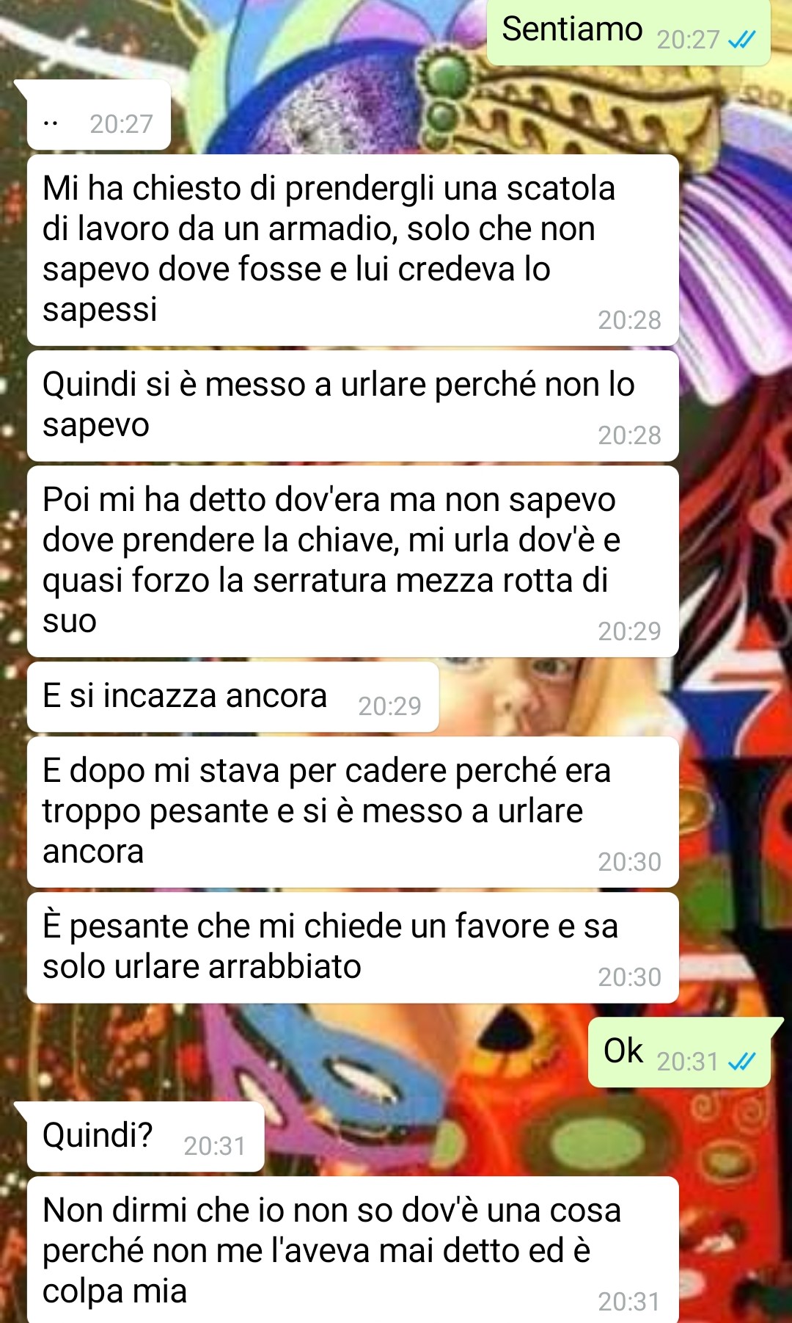Tap the 20:31 timestamp on the Ok message
792x1323 pixels.
(x=688, y=1062)
